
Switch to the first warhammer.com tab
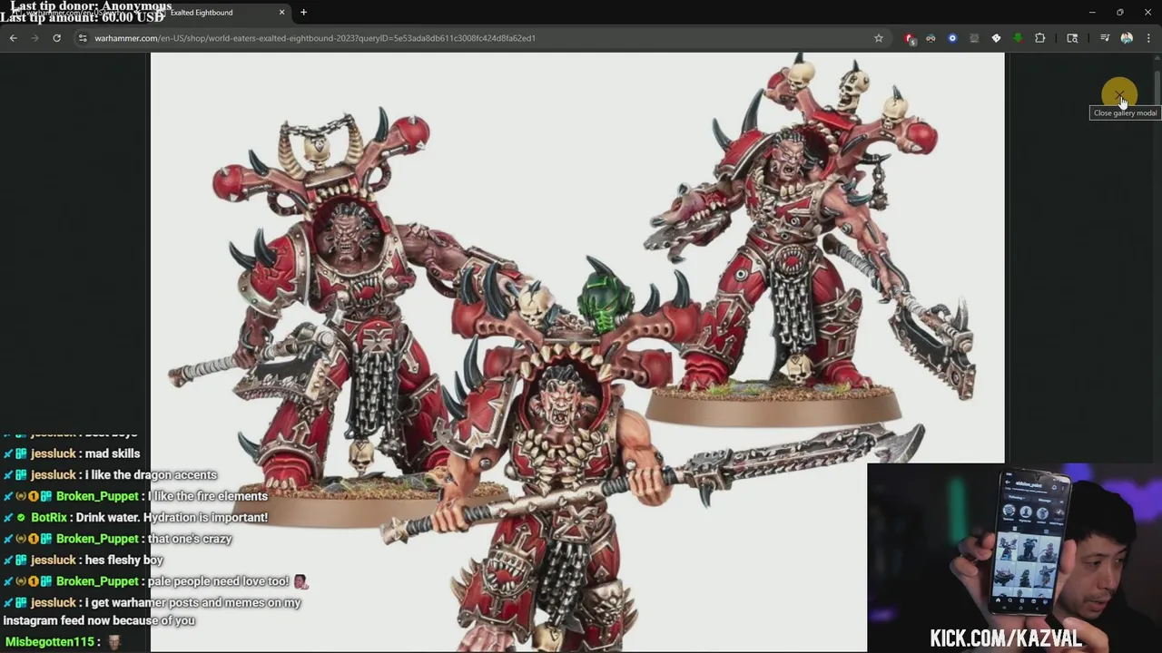point(77,13)
